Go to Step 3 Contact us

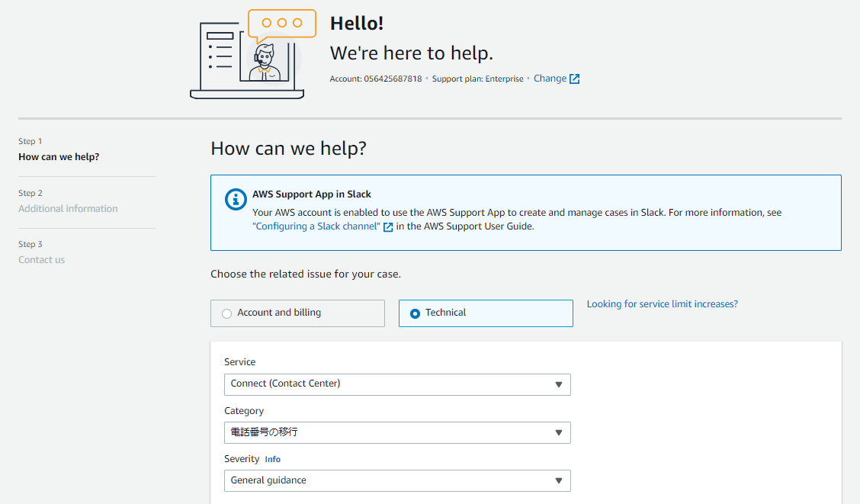(x=42, y=260)
